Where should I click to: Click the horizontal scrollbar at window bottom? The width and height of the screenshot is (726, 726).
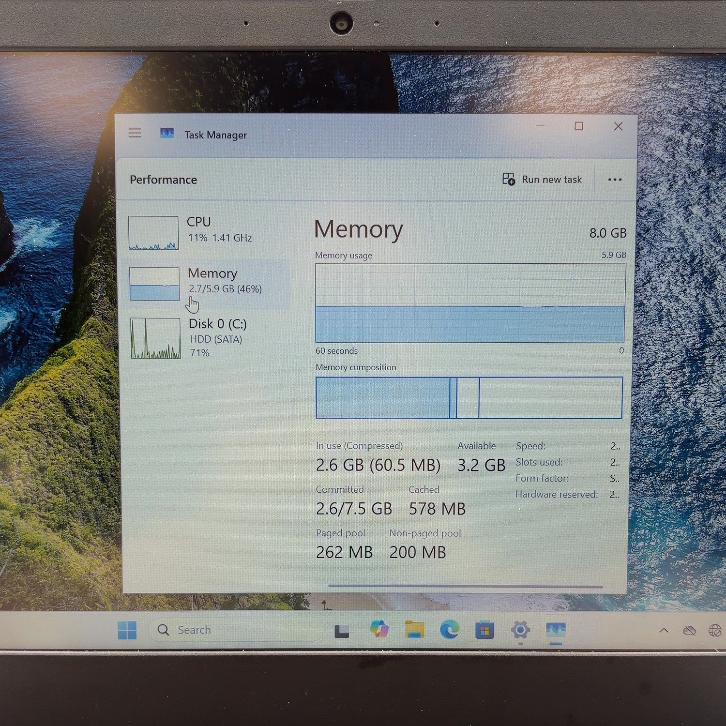466,587
